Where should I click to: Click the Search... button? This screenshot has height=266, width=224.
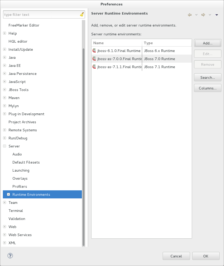tap(207, 77)
